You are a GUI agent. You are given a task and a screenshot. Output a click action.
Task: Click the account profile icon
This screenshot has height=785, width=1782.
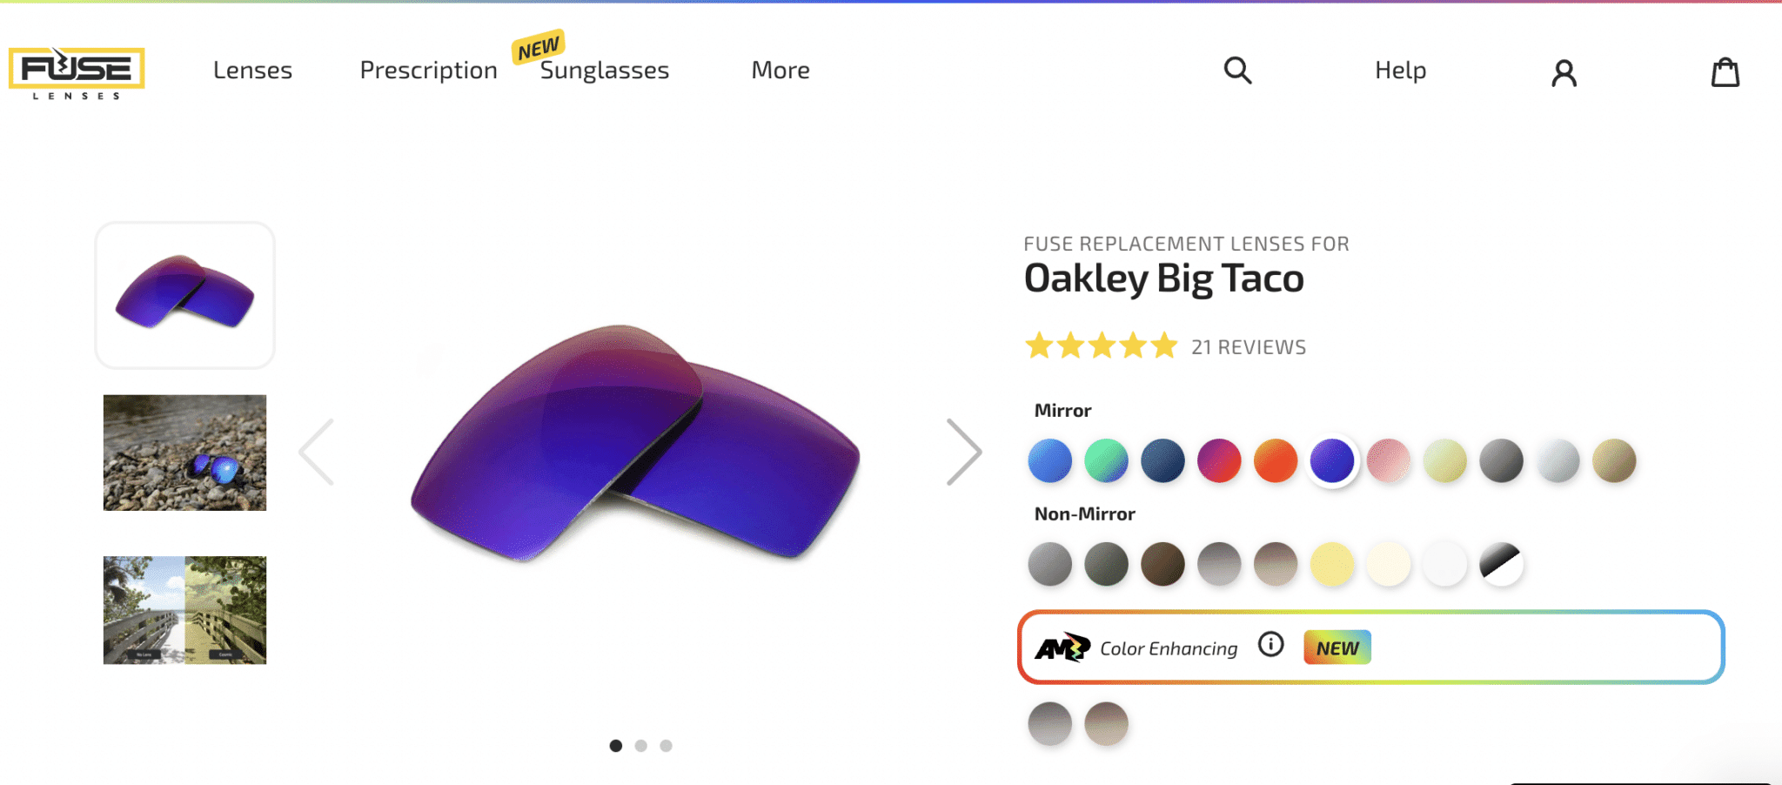pyautogui.click(x=1564, y=73)
